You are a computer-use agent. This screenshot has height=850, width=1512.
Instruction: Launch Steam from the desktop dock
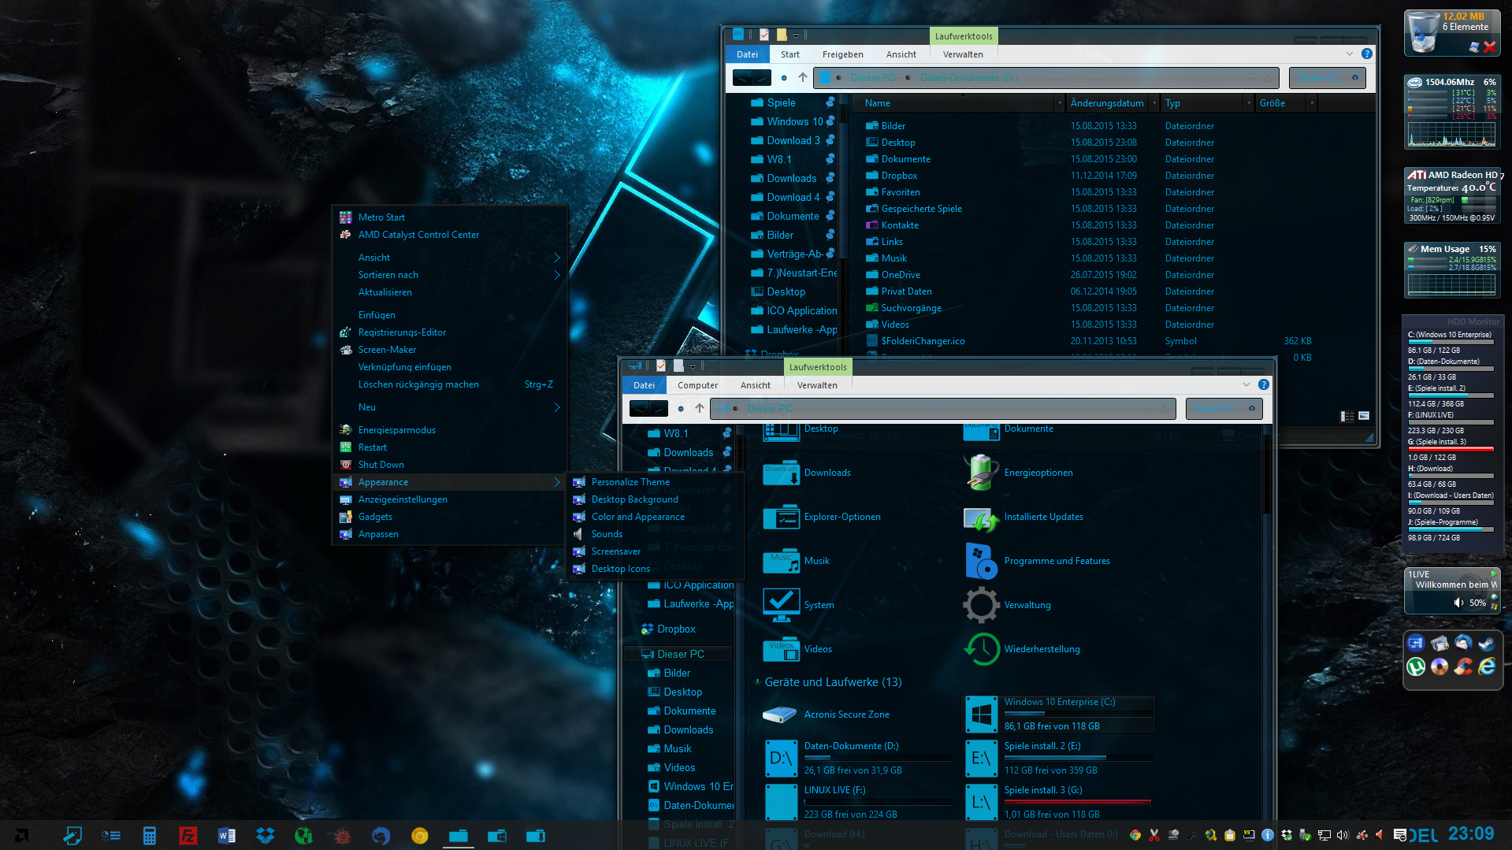pos(1486,644)
